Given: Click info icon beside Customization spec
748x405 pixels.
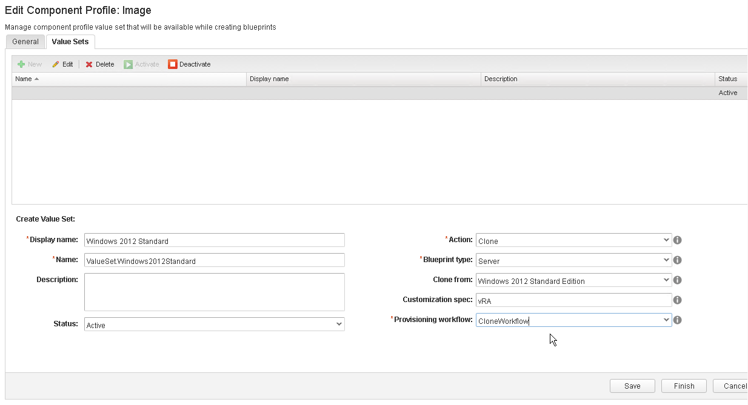Looking at the screenshot, I should pos(678,300).
